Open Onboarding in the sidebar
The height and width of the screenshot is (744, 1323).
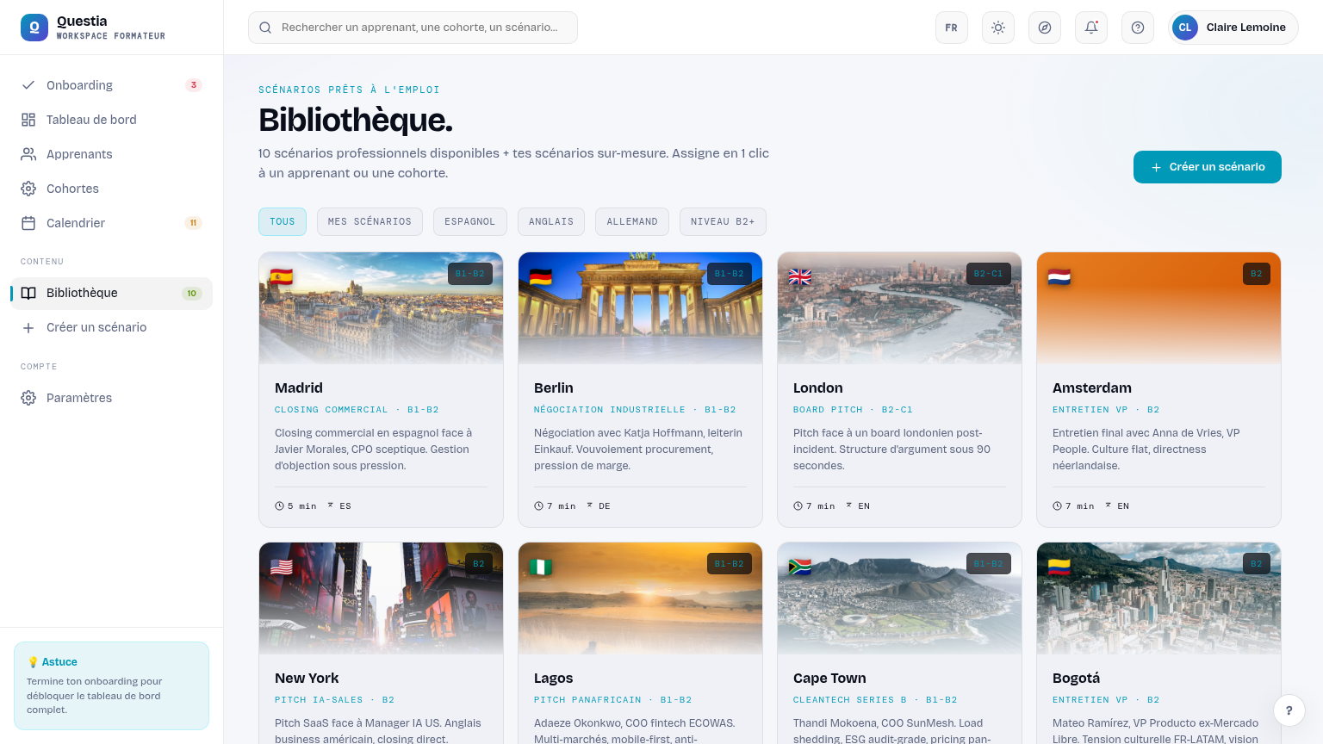[111, 85]
